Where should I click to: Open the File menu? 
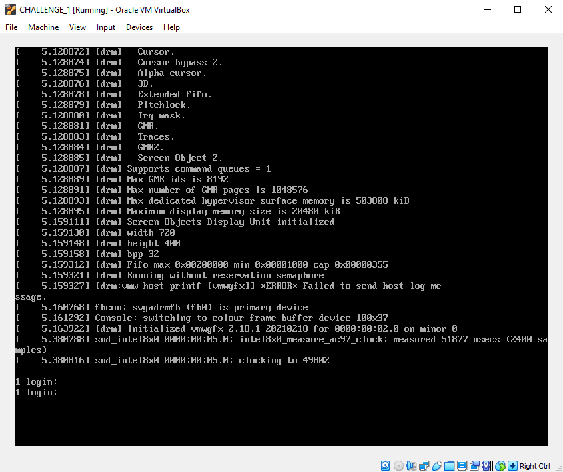[x=11, y=27]
